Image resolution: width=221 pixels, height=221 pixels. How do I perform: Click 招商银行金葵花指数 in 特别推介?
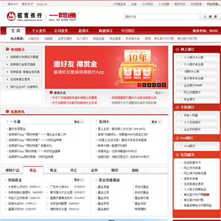(x=23, y=64)
